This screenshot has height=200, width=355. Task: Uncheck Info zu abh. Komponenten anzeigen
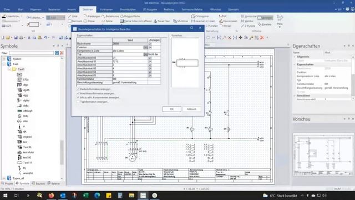78,98
